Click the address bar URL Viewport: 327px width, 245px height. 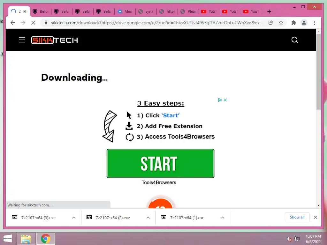click(157, 23)
